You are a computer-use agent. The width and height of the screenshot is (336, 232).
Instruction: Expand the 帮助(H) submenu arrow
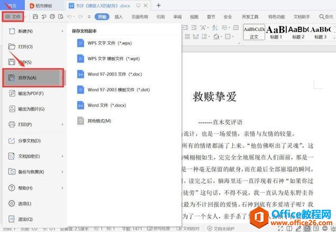pyautogui.click(x=62, y=188)
